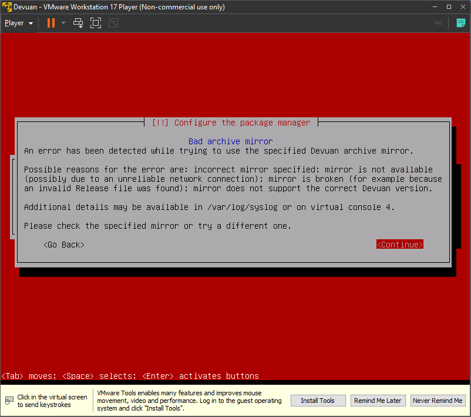Click the 'VMware Tools enables many features' message
Viewport: 471px width, 417px height.
(x=189, y=401)
